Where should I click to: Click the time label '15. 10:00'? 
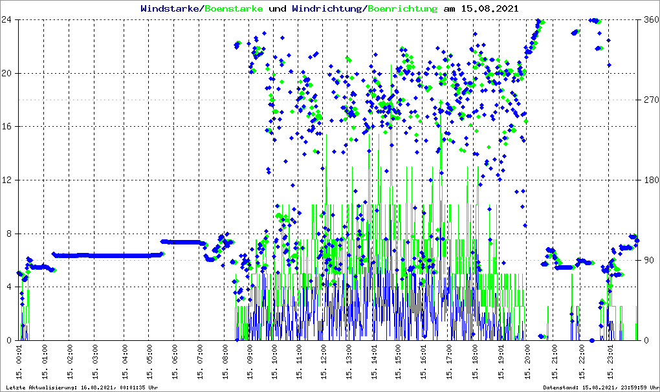point(274,362)
